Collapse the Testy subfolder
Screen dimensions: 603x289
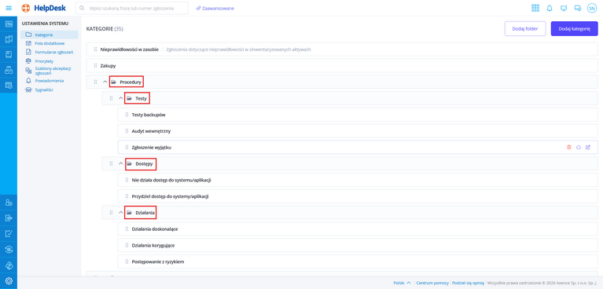pos(121,98)
